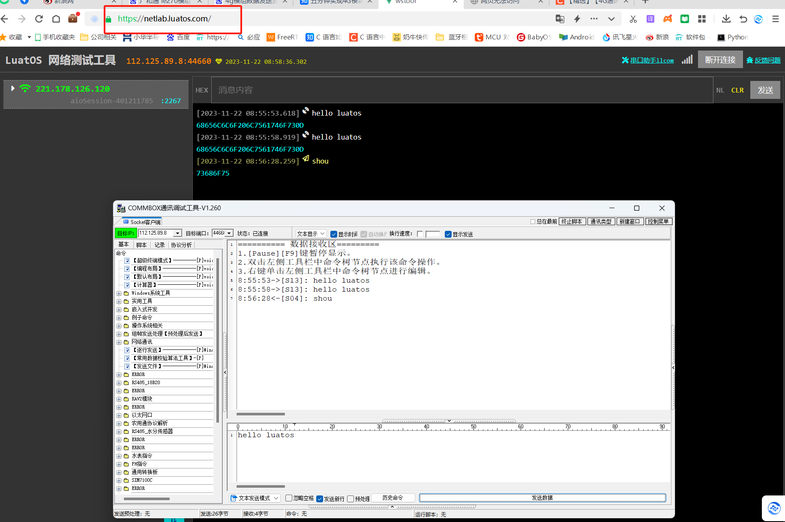Click the 【超级终端模式】 command icon
Image resolution: width=785 pixels, height=522 pixels.
(x=127, y=260)
